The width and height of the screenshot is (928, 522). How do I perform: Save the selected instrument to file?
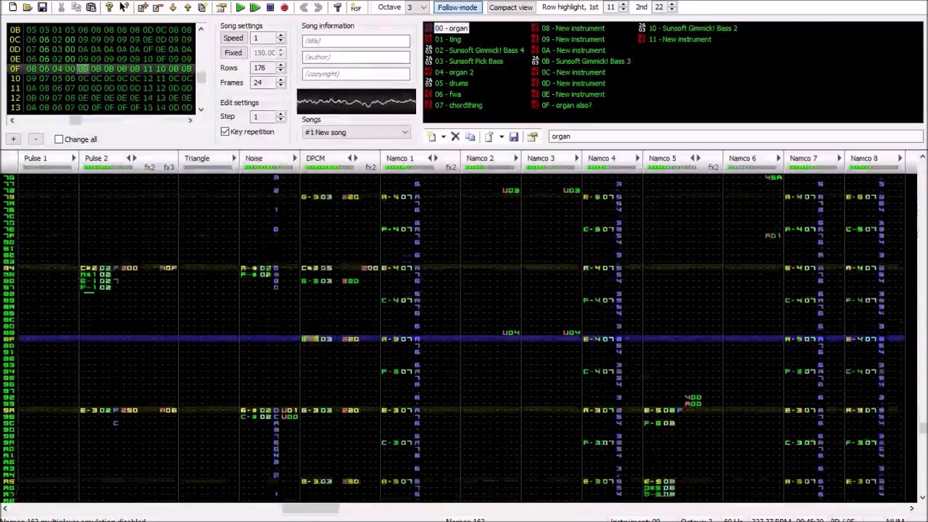pos(513,136)
